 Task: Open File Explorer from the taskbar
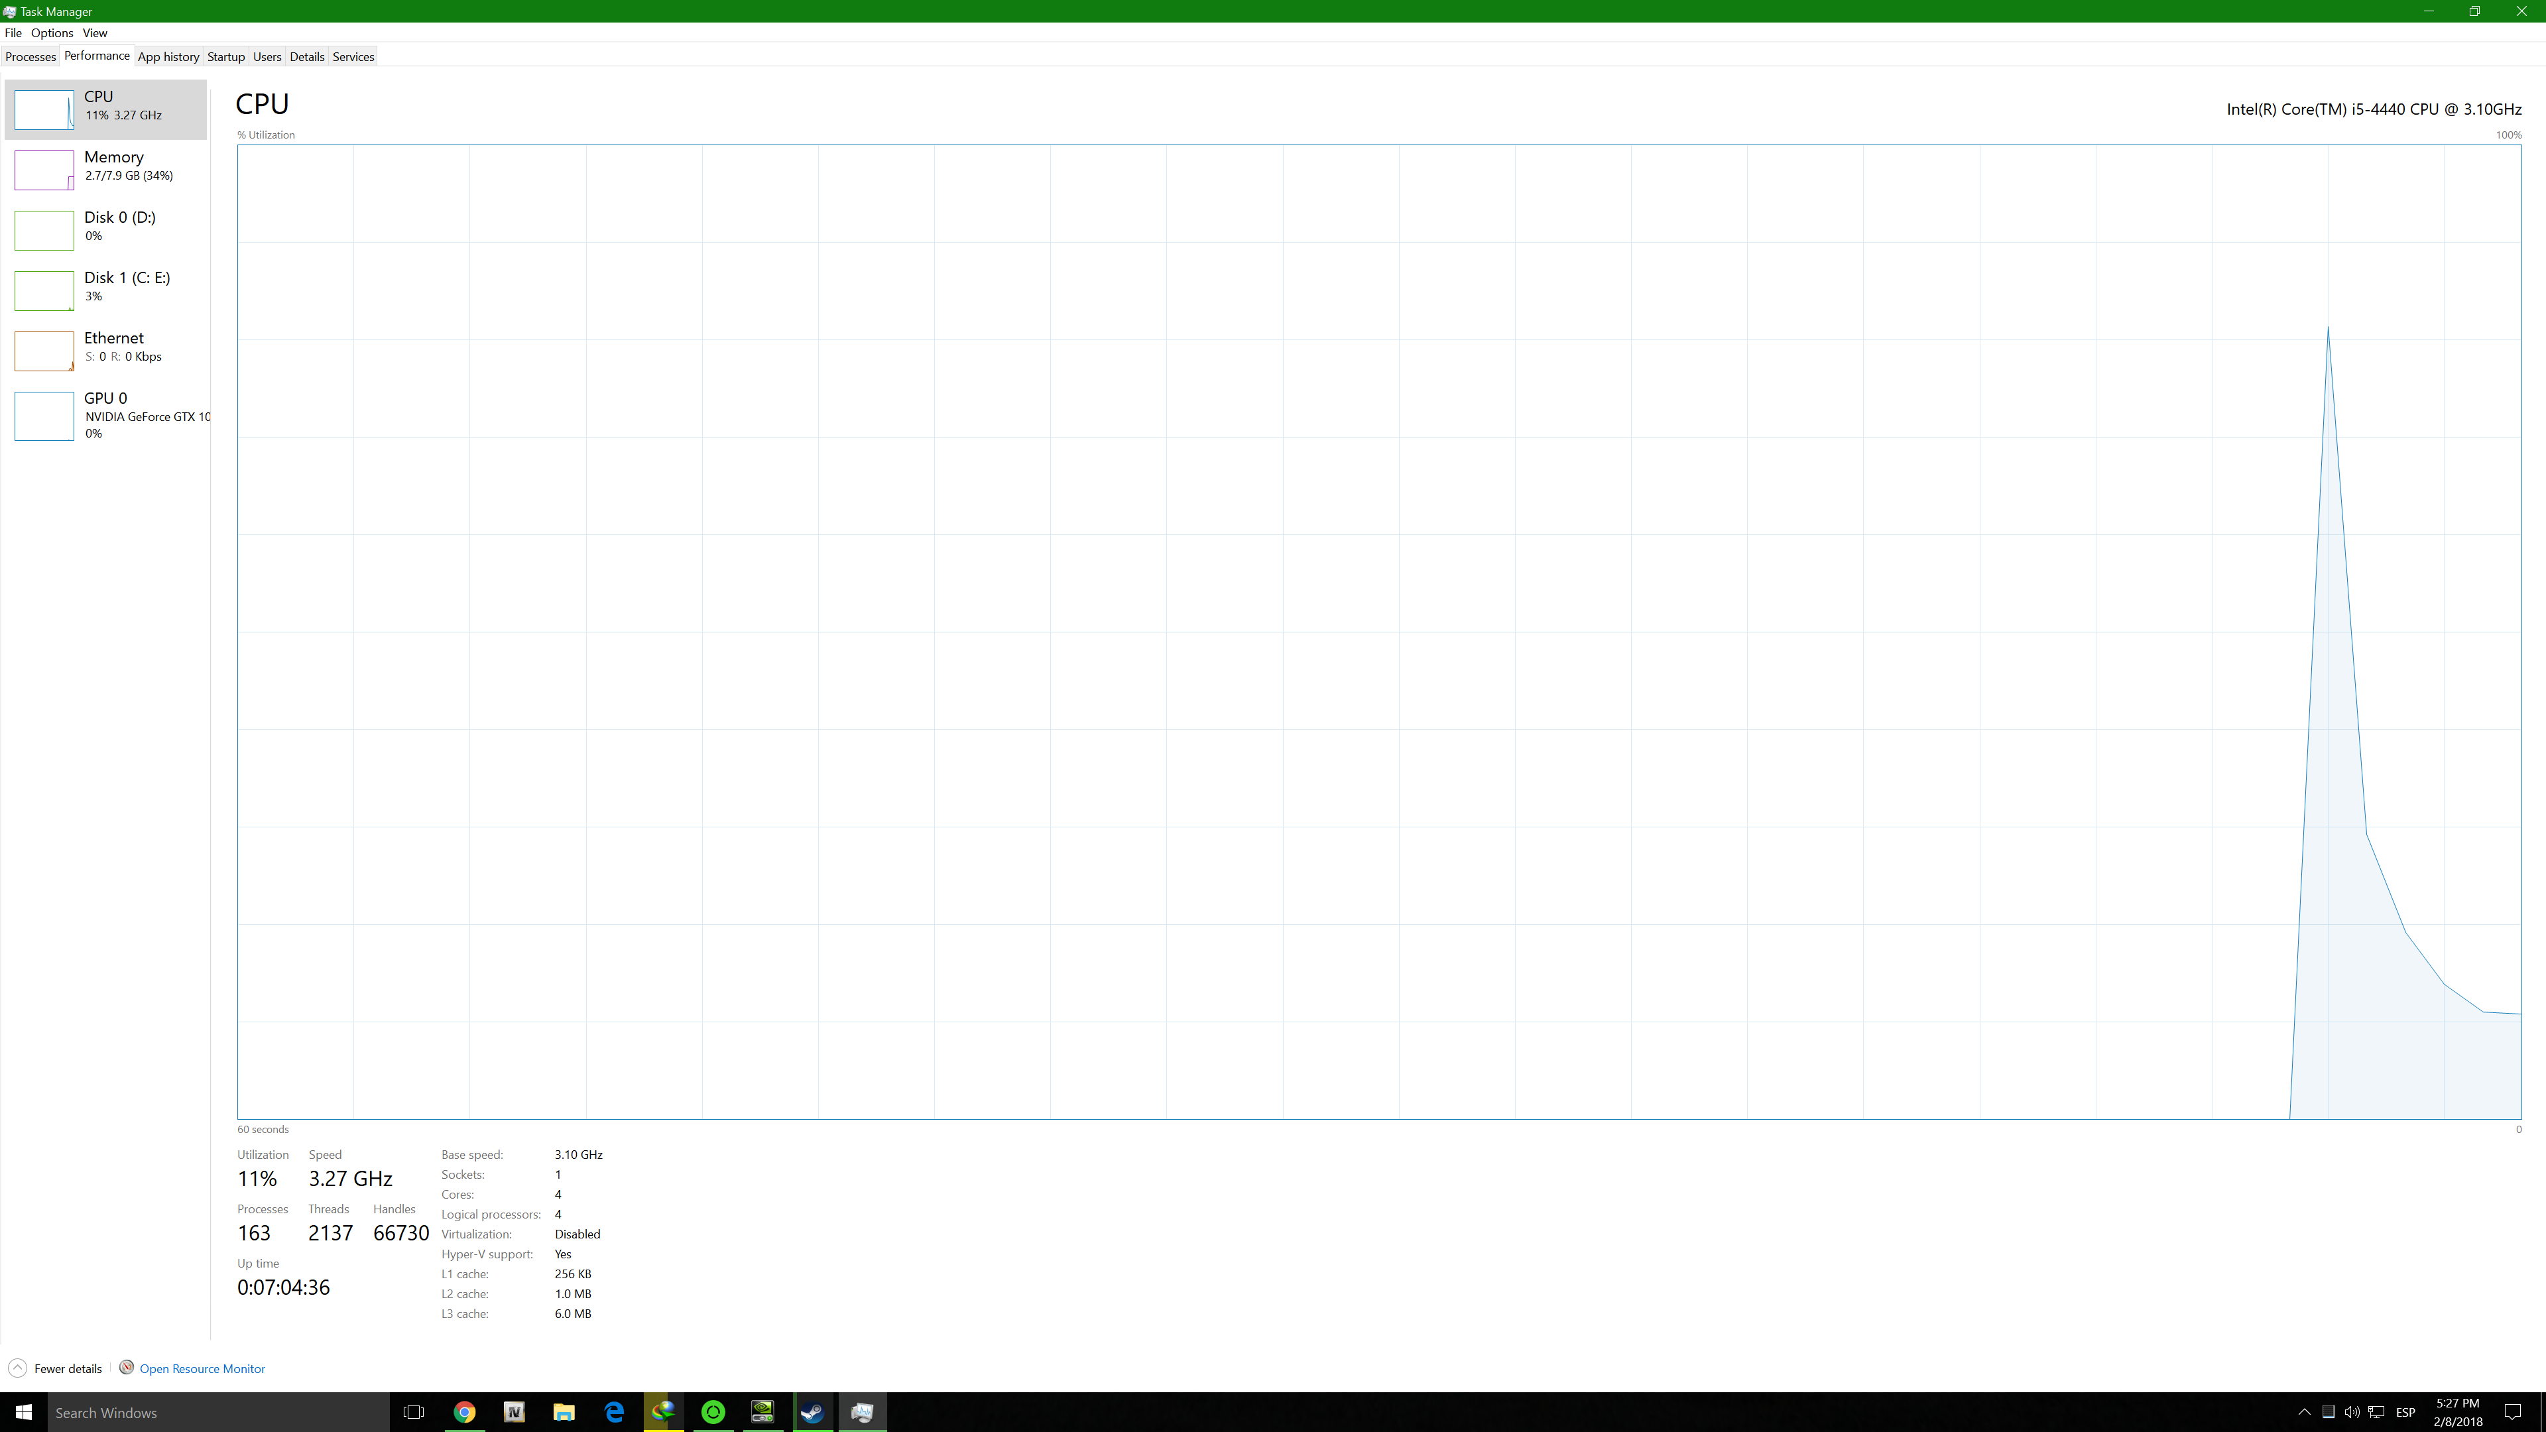564,1412
